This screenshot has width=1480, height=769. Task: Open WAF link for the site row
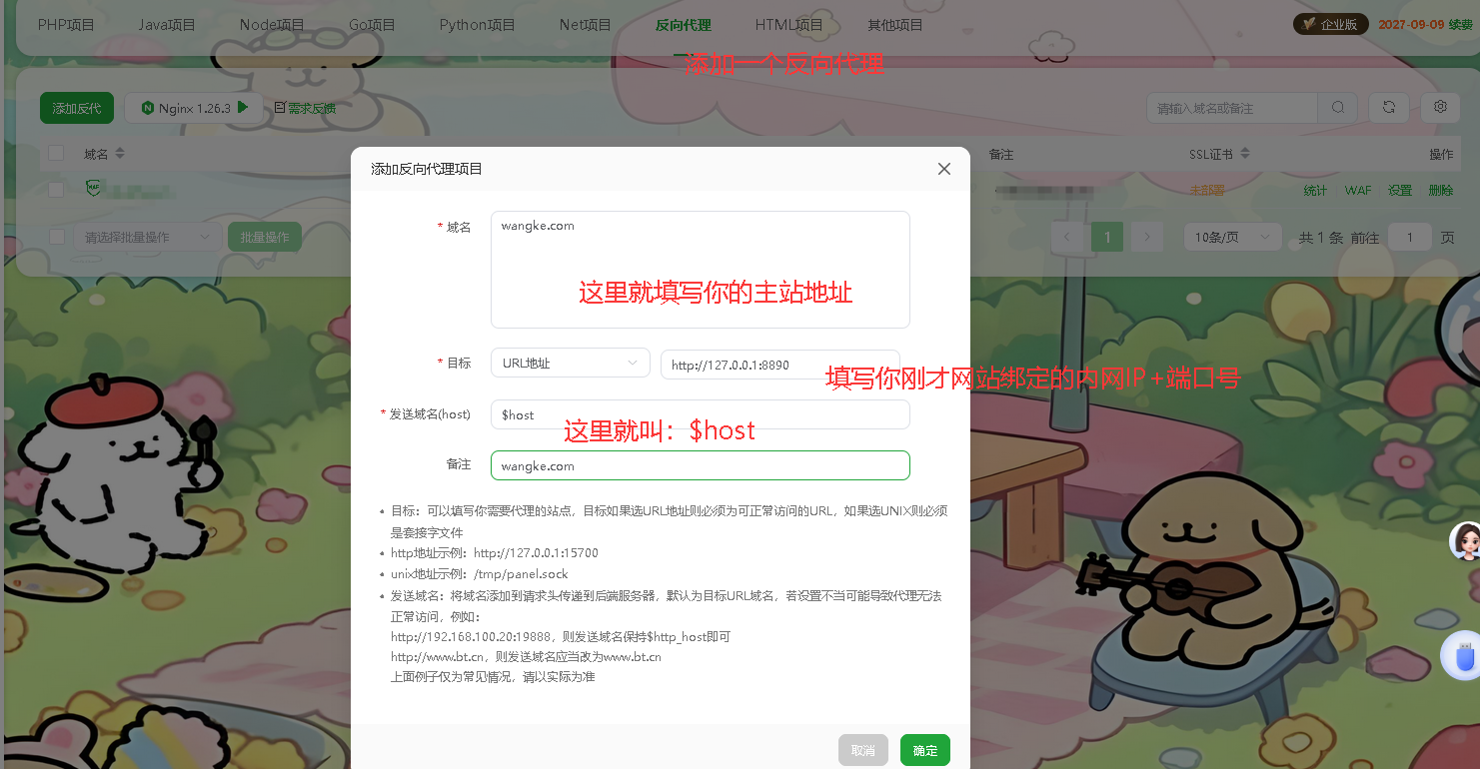[x=1357, y=190]
